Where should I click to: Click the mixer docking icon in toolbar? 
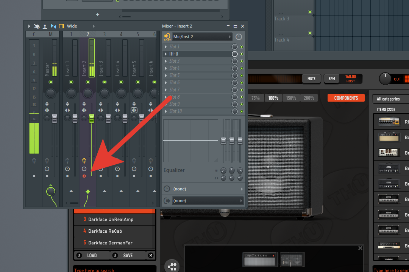click(x=45, y=26)
